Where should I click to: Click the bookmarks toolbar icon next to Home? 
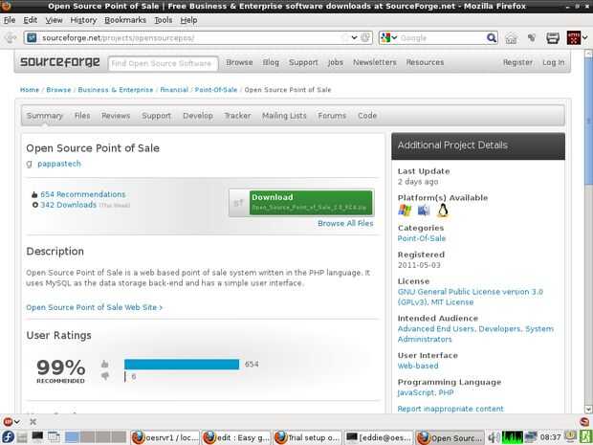point(532,38)
